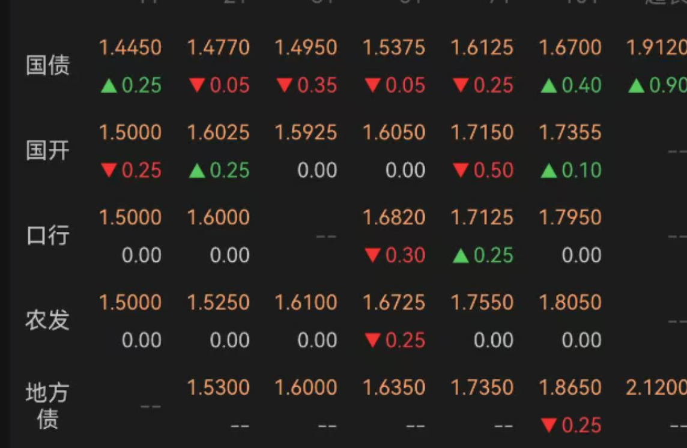Click the 地方债 yield 1.5300
687x448 pixels.
[219, 387]
